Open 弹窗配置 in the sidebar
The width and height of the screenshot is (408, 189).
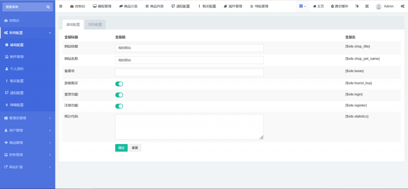point(27,105)
